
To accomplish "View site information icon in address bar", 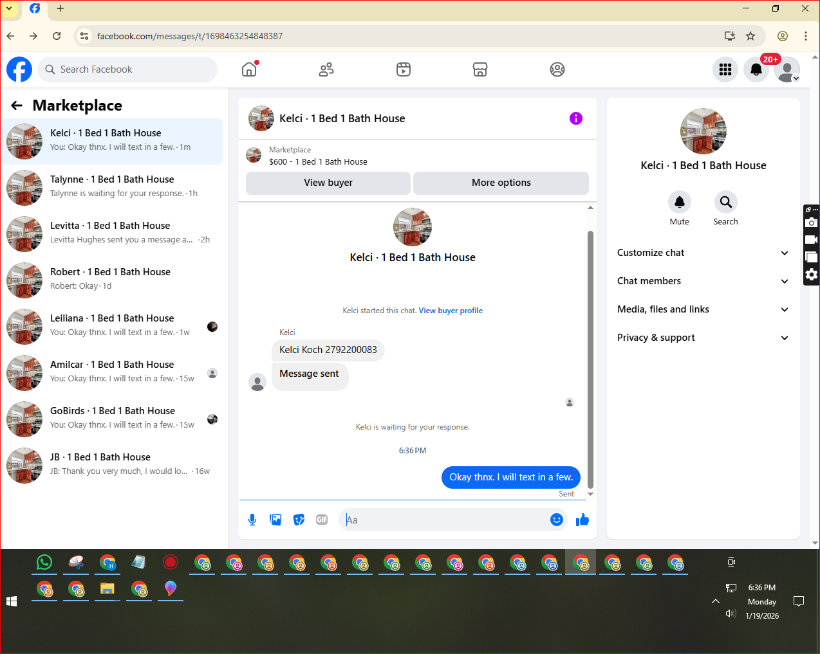I will [x=84, y=36].
